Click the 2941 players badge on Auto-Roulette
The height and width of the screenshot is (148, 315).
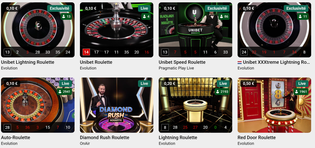point(64,92)
